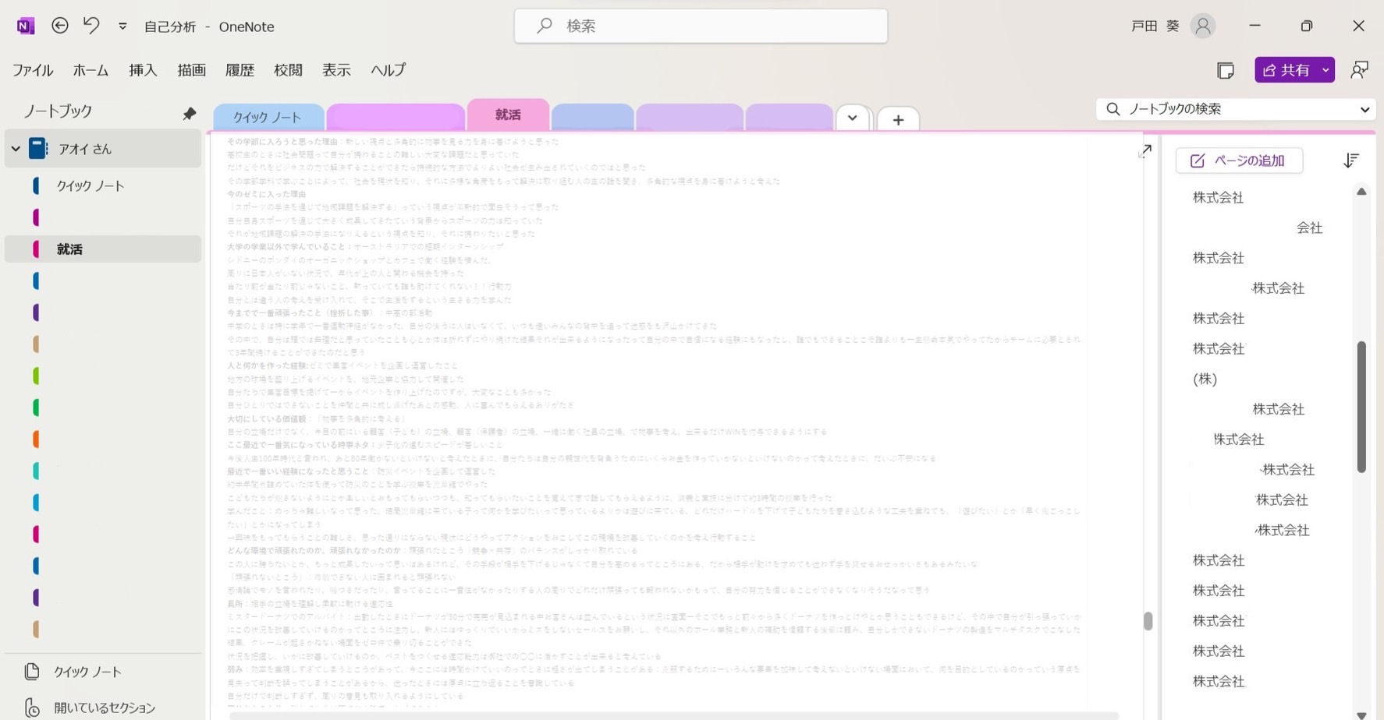Click the 検索 search box in title bar
The width and height of the screenshot is (1384, 720).
coord(701,26)
